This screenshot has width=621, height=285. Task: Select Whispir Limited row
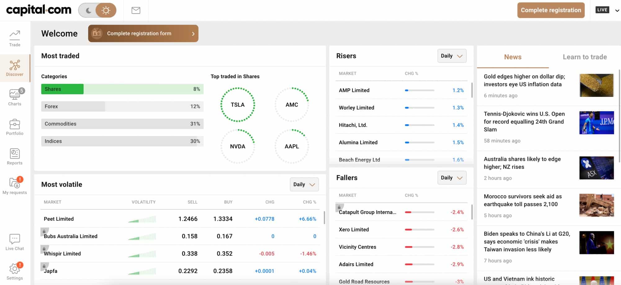180,254
